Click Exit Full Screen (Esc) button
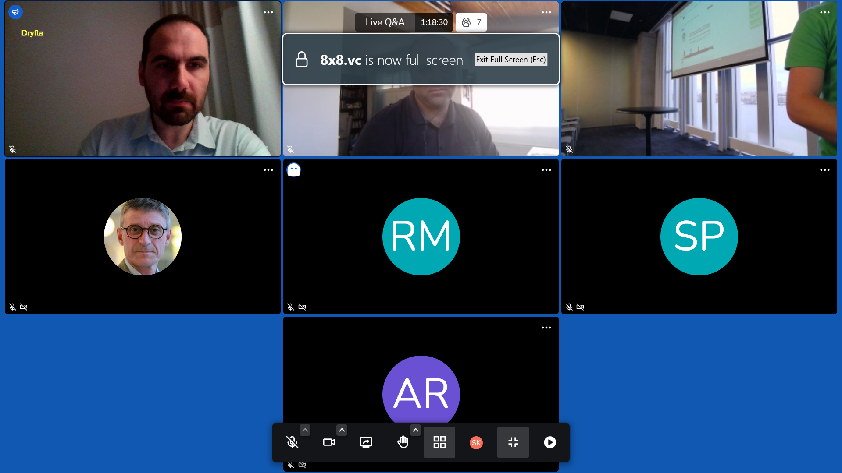Viewport: 842px width, 473px height. pyautogui.click(x=511, y=60)
